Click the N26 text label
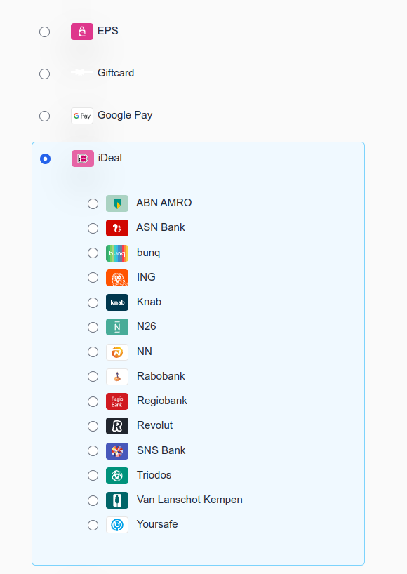Image resolution: width=407 pixels, height=574 pixels. click(147, 326)
